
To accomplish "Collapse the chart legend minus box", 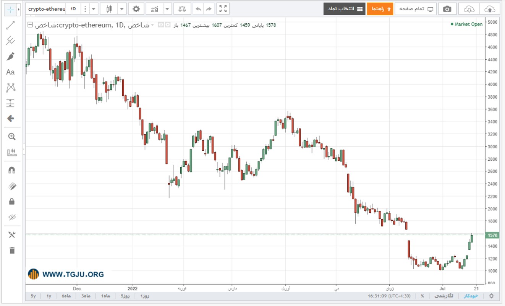I will (31, 25).
